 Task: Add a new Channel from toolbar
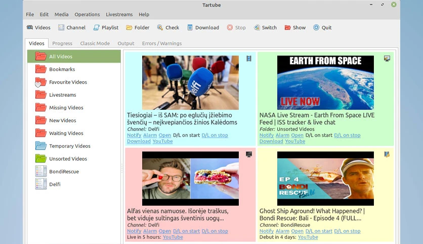(72, 27)
